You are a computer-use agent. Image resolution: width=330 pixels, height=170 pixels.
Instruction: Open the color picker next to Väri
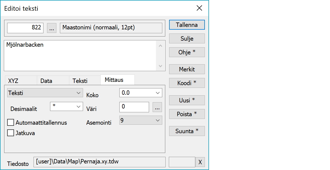[x=157, y=107]
